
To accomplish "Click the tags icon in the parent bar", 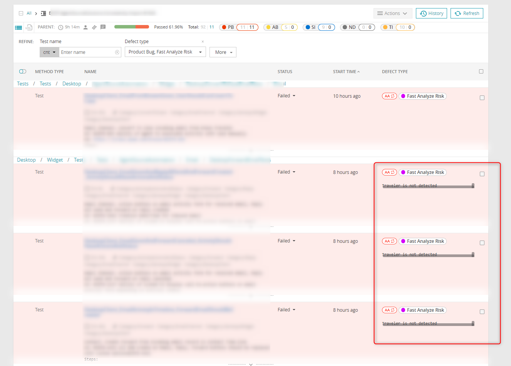I will pos(94,27).
